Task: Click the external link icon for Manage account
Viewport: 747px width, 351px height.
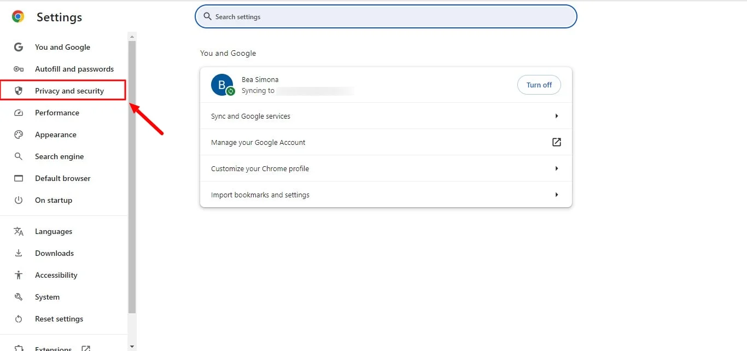Action: (x=557, y=142)
